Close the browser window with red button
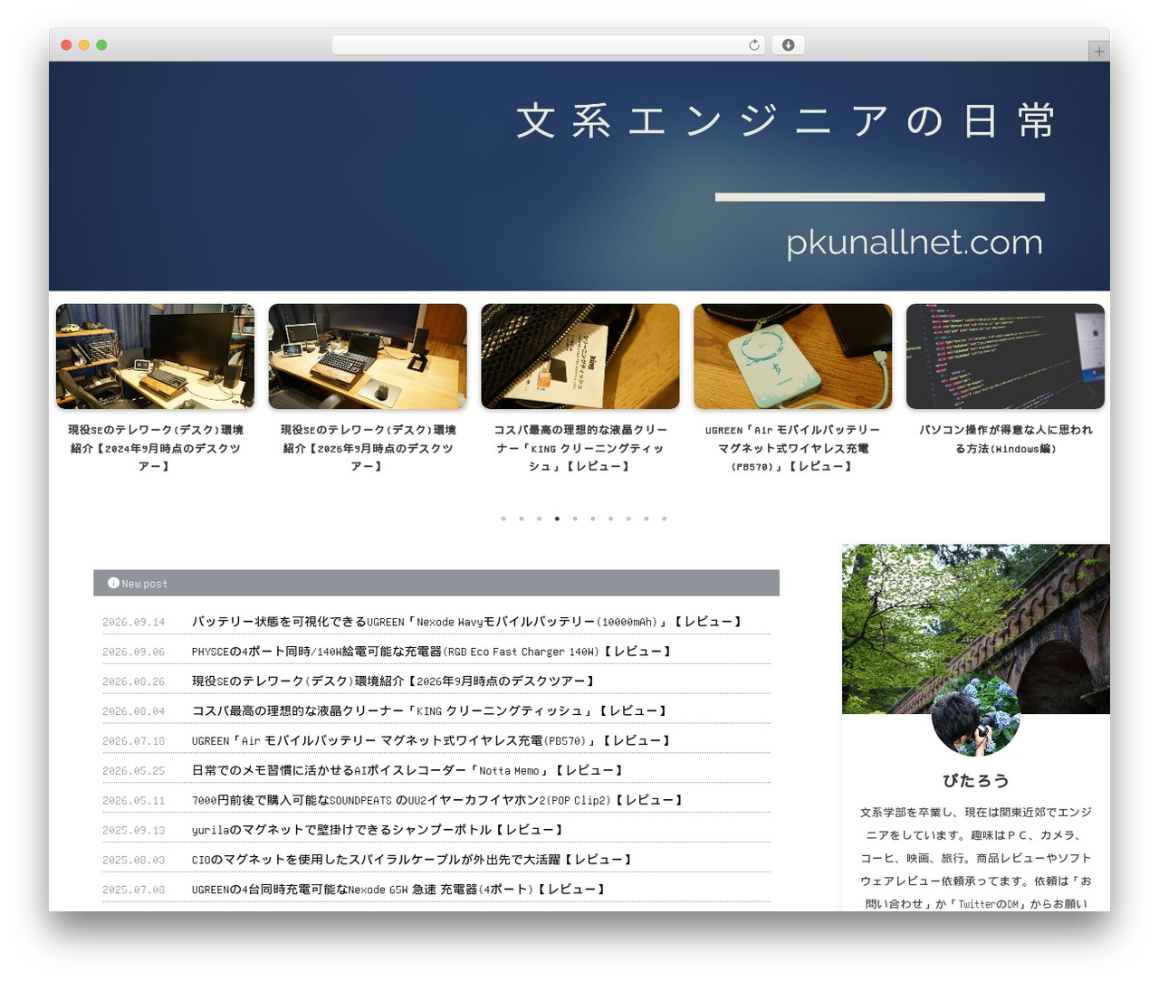The image size is (1159, 981). point(66,45)
